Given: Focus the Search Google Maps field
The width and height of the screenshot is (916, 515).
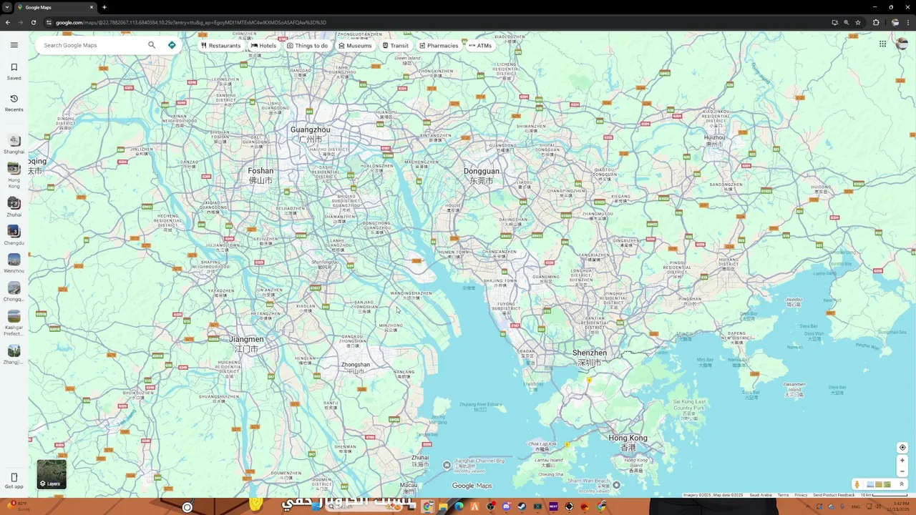Looking at the screenshot, I should (93, 45).
